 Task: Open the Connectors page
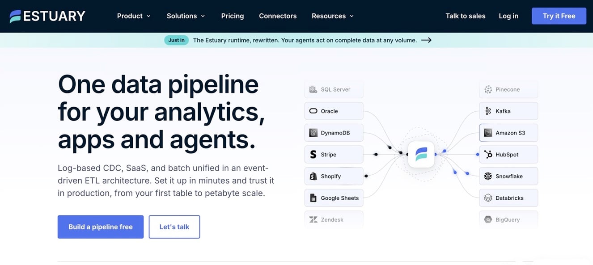(x=278, y=16)
